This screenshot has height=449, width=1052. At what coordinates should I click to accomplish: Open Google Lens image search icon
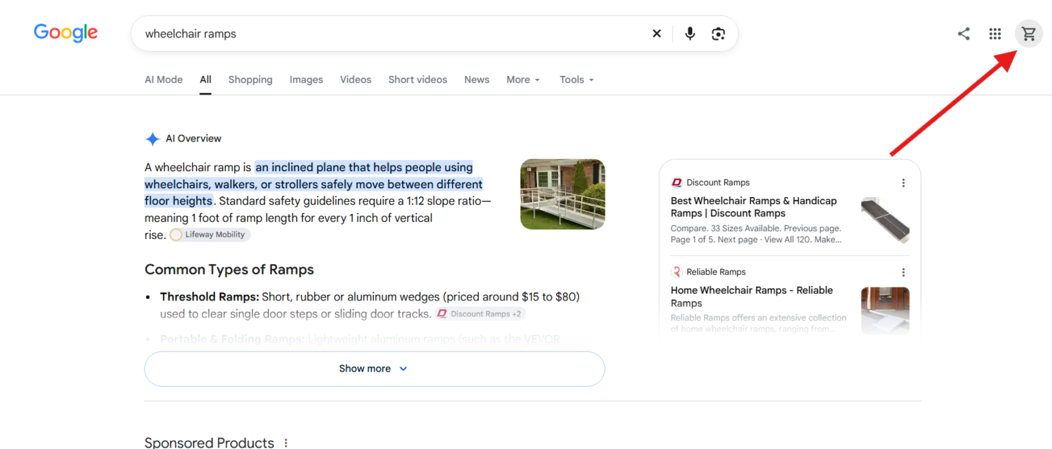718,34
